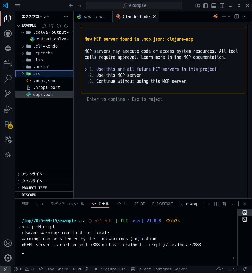Expand the .clj-kondo folder
252x273 pixels.
point(23,46)
